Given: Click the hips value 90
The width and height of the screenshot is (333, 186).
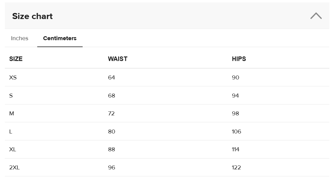Looking at the screenshot, I should [235, 78].
